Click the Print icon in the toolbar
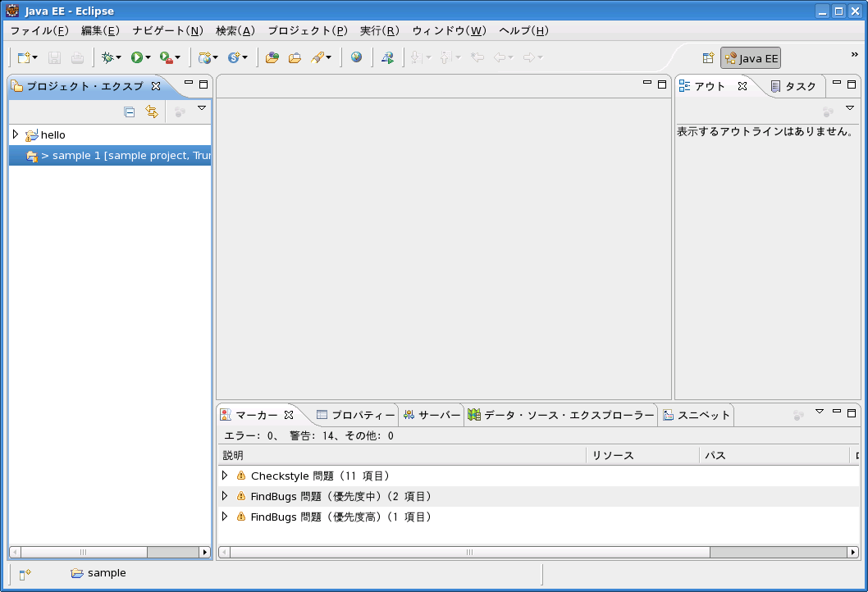 77,57
